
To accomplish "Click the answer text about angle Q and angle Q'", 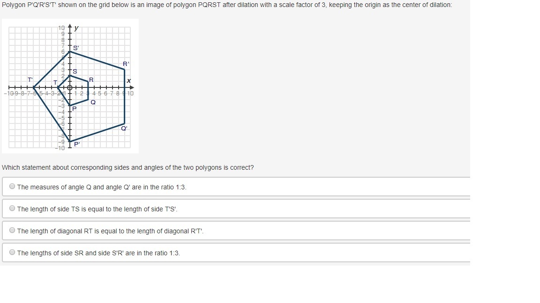I will click(x=102, y=187).
